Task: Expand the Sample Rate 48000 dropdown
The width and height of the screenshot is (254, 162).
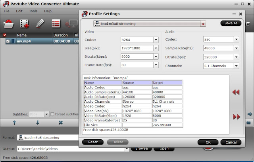Action: tap(237, 48)
